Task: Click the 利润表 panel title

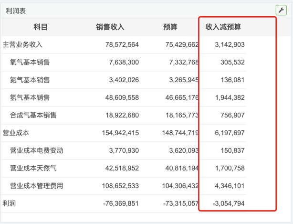Action: coord(16,10)
